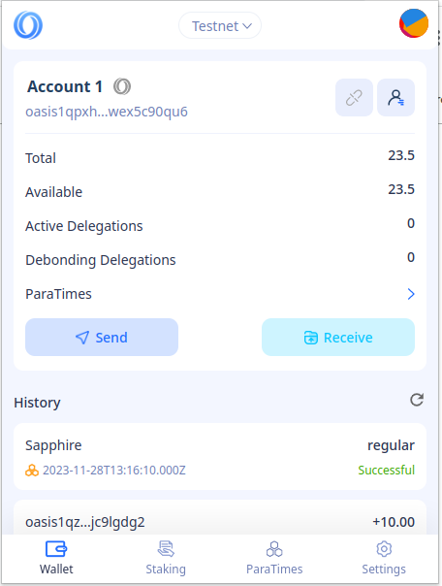Click the orange ParaTime icon next to timestamp
442x586 pixels.
[32, 471]
